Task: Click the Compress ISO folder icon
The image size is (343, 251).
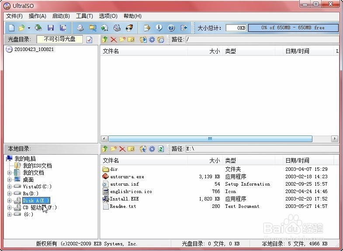Action: coord(93,28)
